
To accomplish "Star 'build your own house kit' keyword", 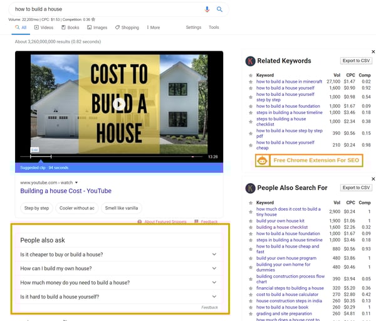I will (251, 221).
